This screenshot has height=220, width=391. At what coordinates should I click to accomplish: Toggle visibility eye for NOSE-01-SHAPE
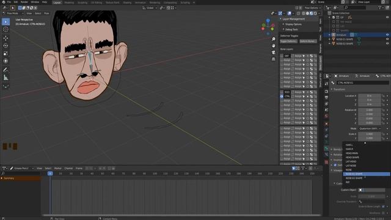pos(387,39)
